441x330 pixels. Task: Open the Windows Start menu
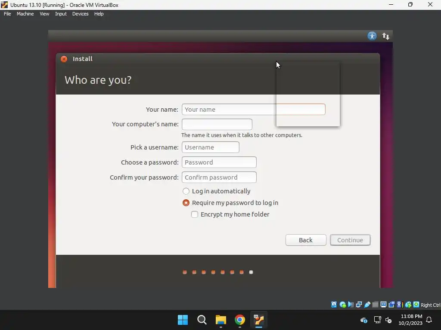coord(183,320)
